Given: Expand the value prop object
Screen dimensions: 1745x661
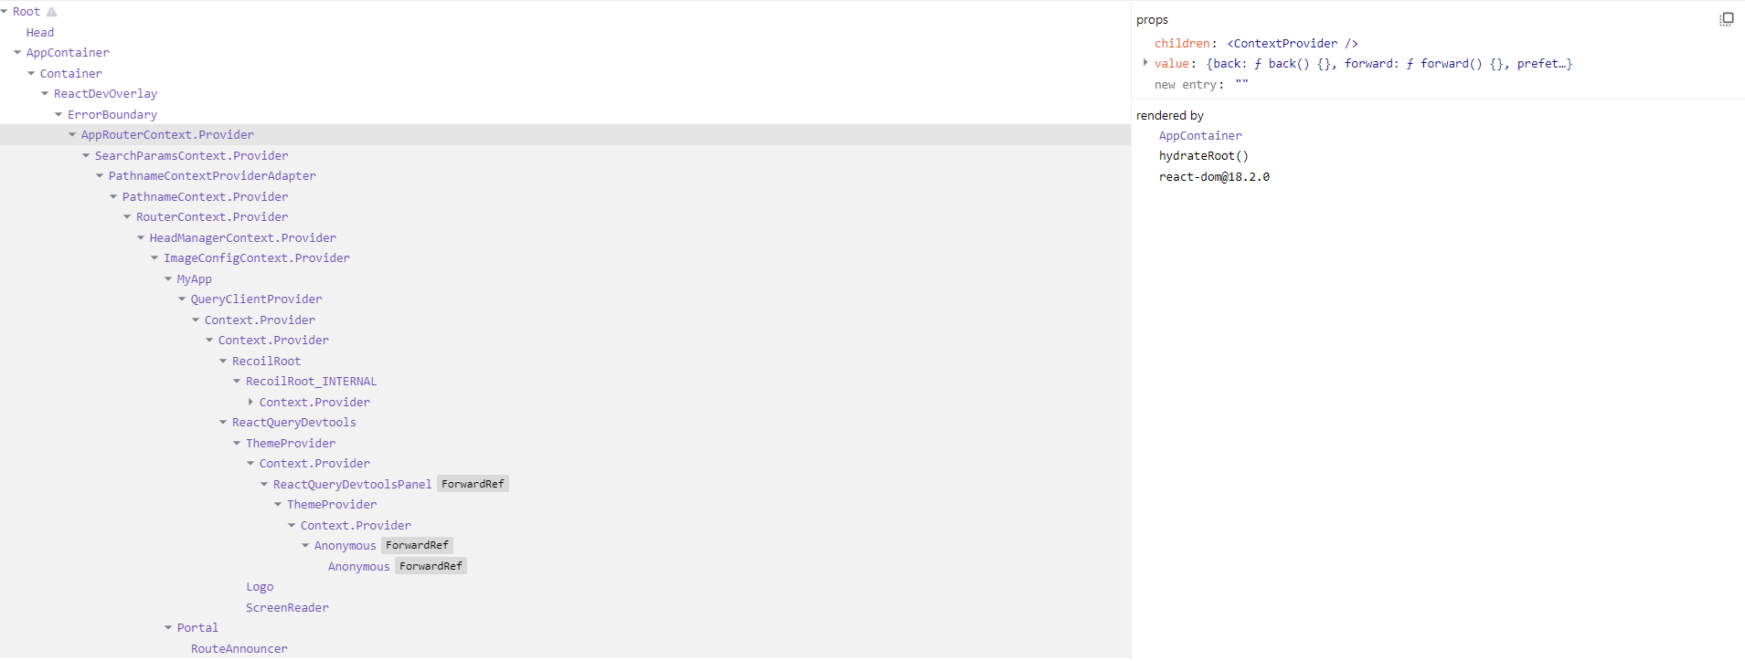Looking at the screenshot, I should [1145, 63].
